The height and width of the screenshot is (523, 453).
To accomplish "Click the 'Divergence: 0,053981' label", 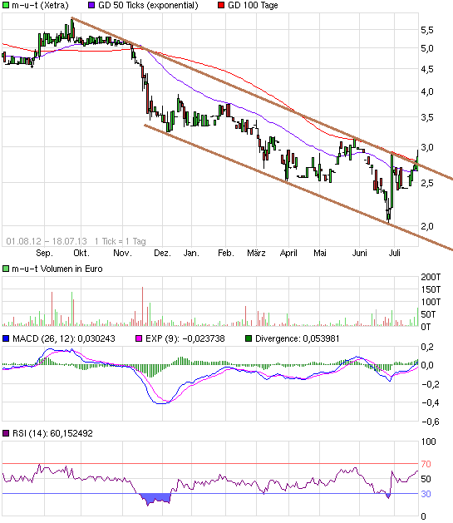I will [x=297, y=339].
